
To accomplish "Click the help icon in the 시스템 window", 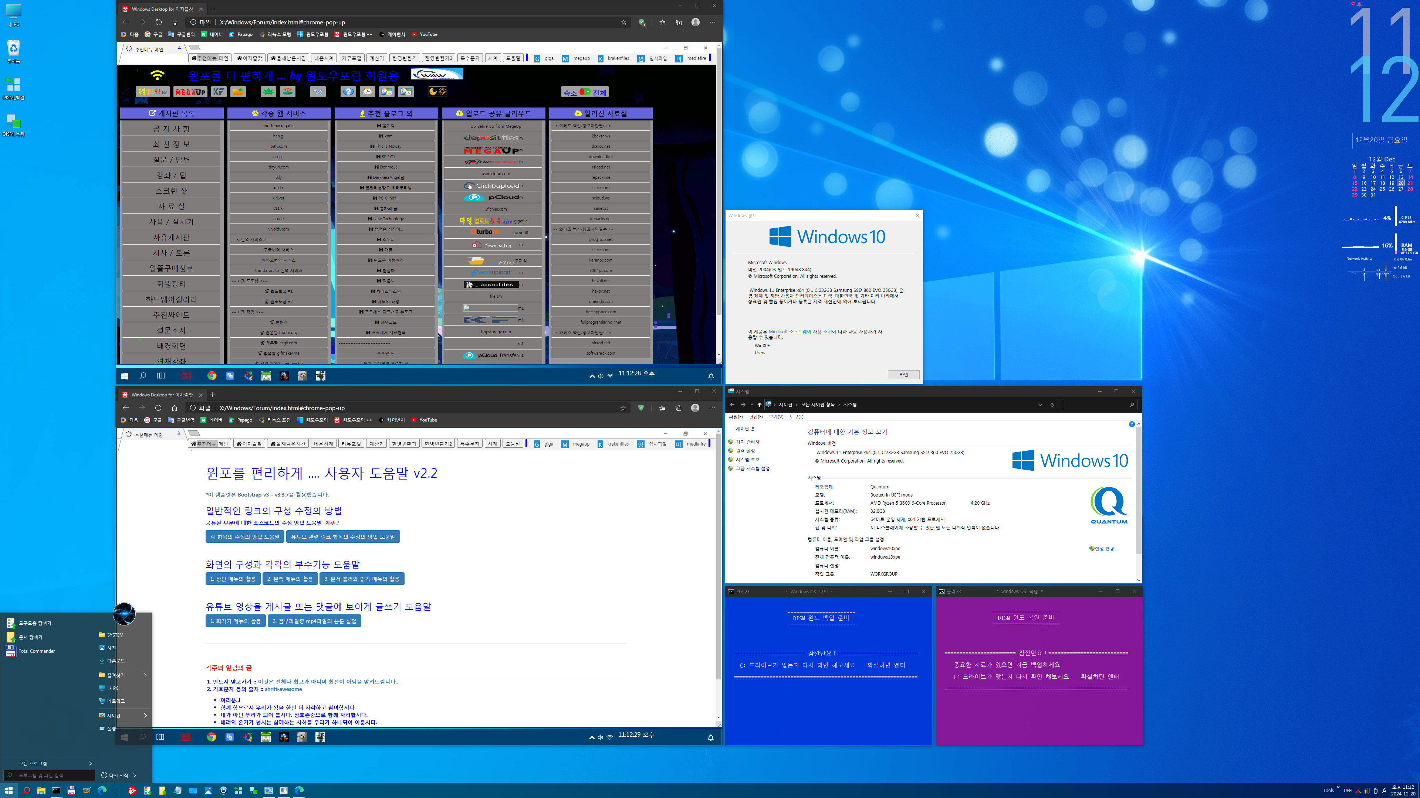I will pos(1132,424).
